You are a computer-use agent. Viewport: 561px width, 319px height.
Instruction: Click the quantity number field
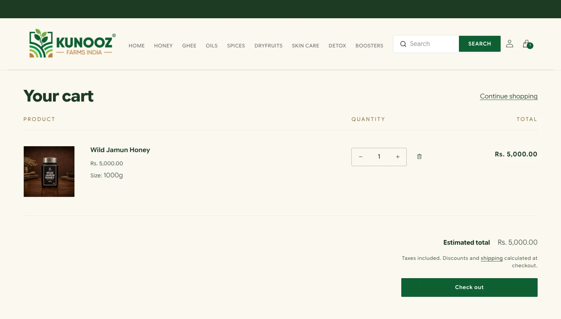click(x=379, y=157)
